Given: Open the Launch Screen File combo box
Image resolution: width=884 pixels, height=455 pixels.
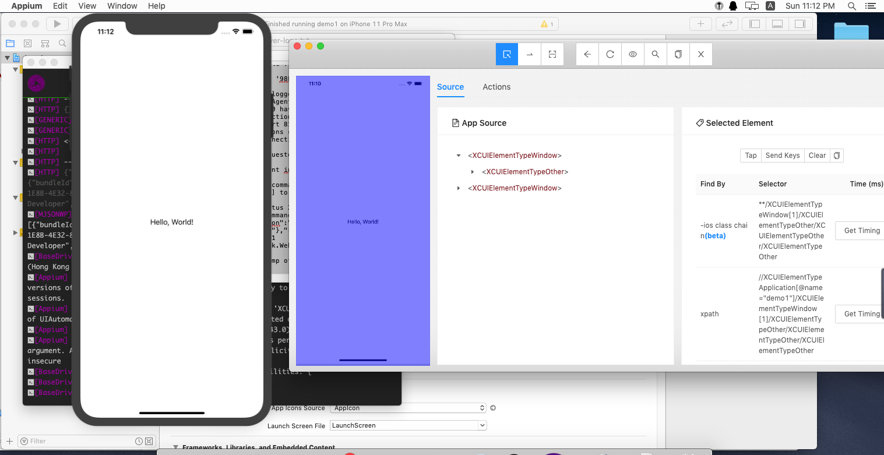Looking at the screenshot, I should [x=408, y=425].
